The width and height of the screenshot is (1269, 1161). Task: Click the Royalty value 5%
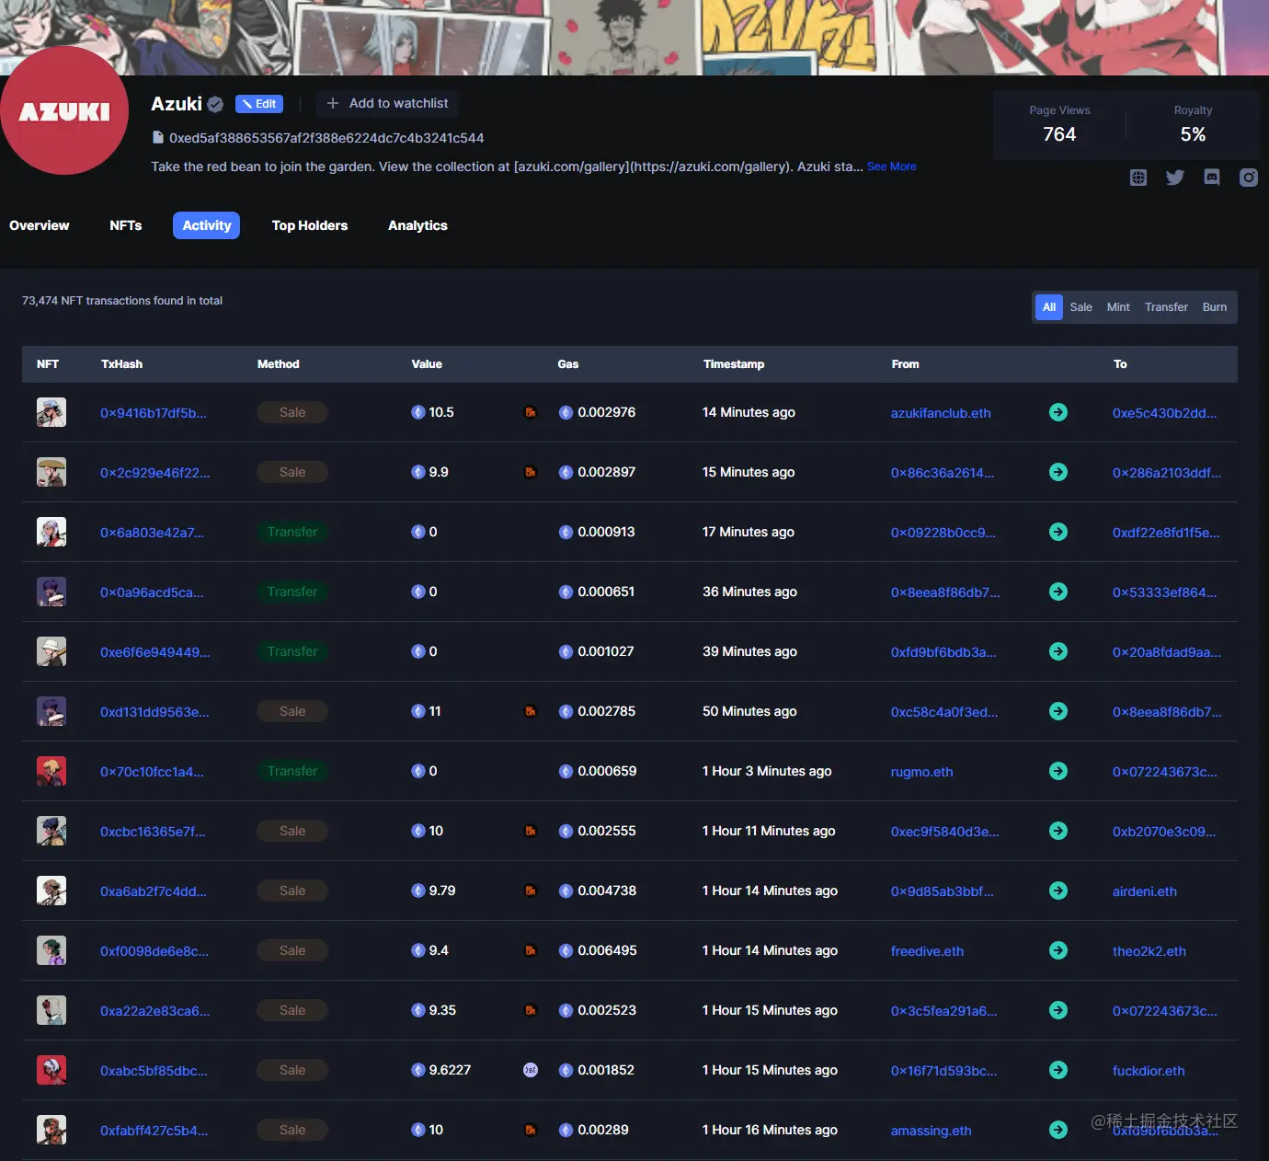coord(1193,134)
